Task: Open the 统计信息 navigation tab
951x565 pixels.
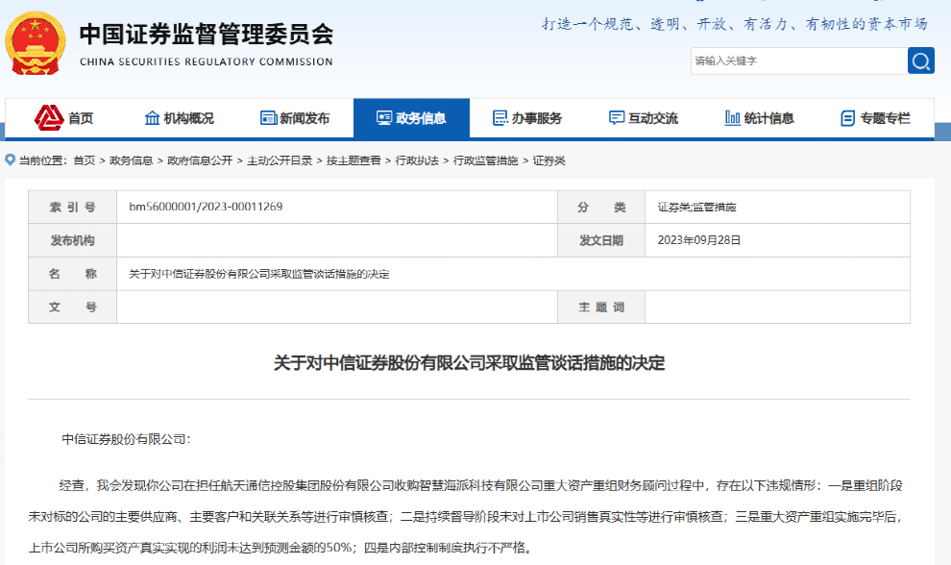Action: click(759, 118)
